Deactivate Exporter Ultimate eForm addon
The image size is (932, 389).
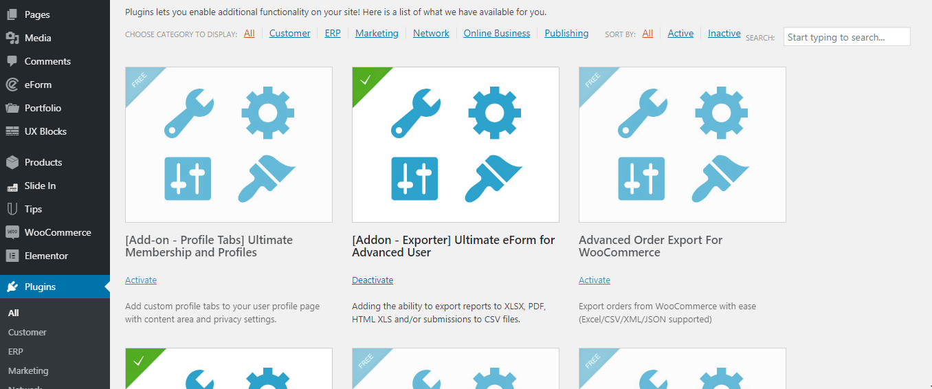point(373,280)
